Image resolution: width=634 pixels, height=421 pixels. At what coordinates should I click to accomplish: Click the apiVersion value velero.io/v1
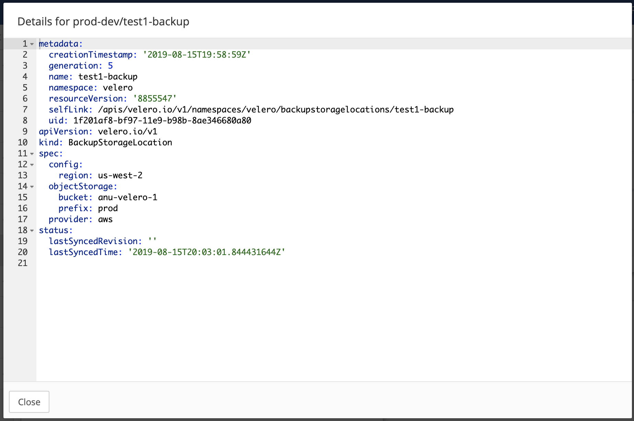tap(128, 132)
